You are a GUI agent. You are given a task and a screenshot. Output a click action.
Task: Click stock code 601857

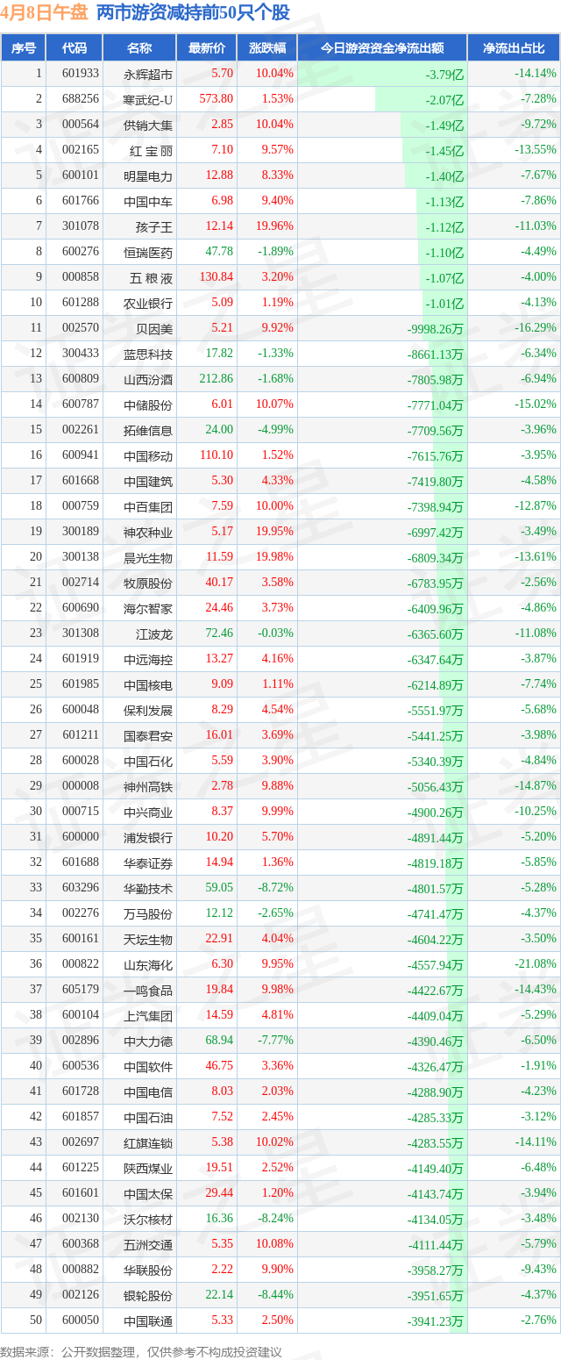80,1118
